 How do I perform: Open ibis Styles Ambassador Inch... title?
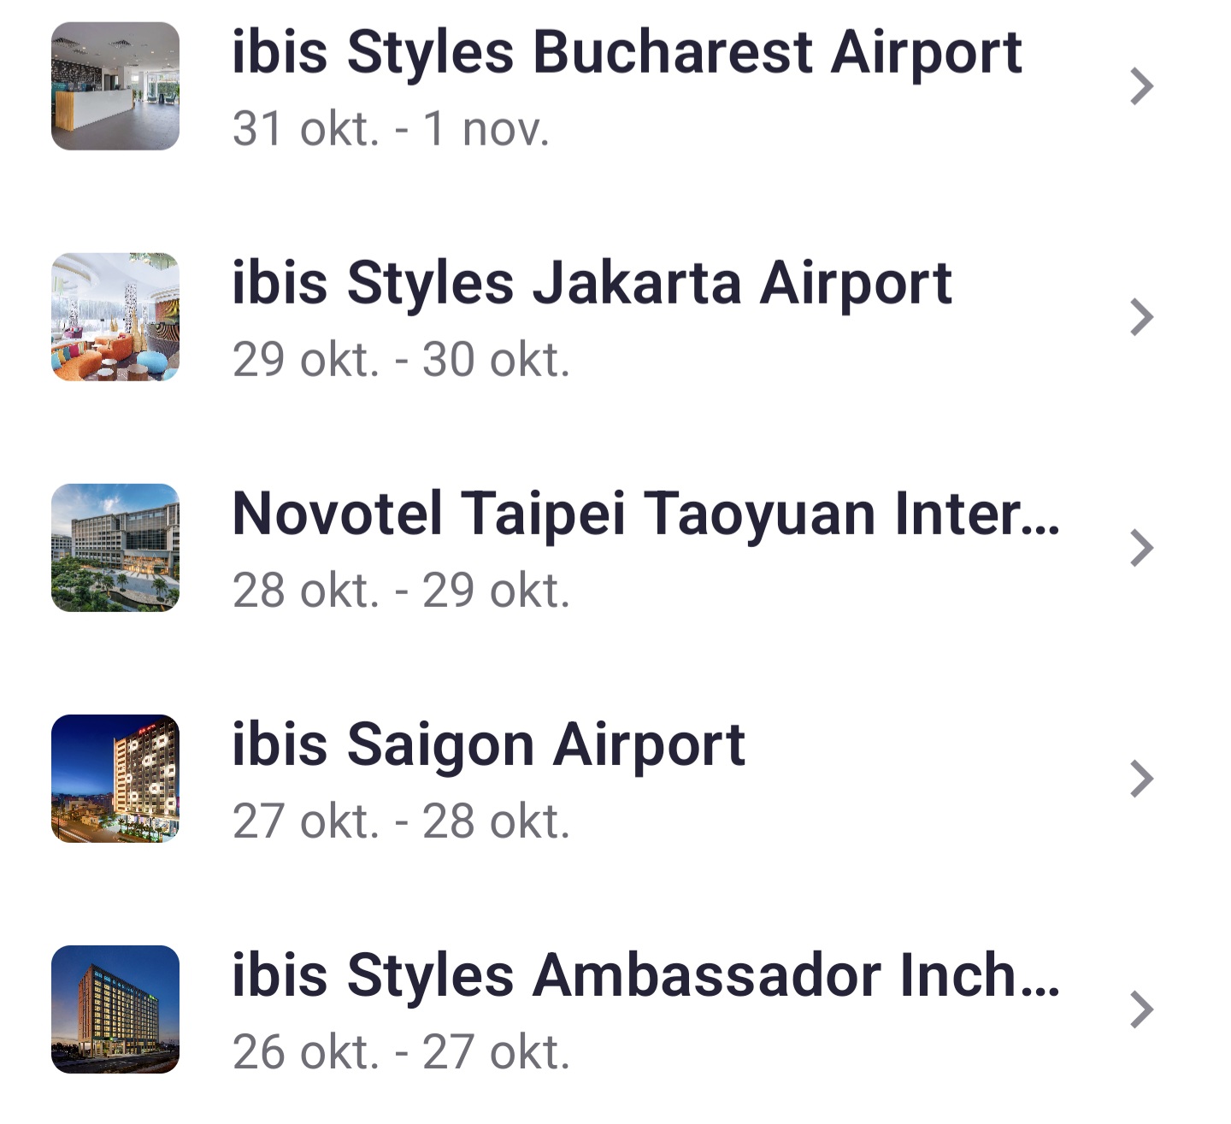645,976
